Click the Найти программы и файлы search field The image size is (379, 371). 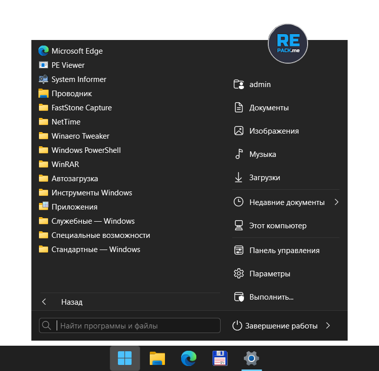coord(137,326)
